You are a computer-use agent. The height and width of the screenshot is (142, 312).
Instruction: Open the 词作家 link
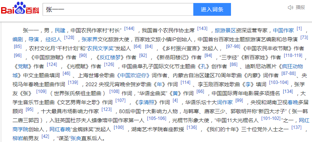point(225,102)
